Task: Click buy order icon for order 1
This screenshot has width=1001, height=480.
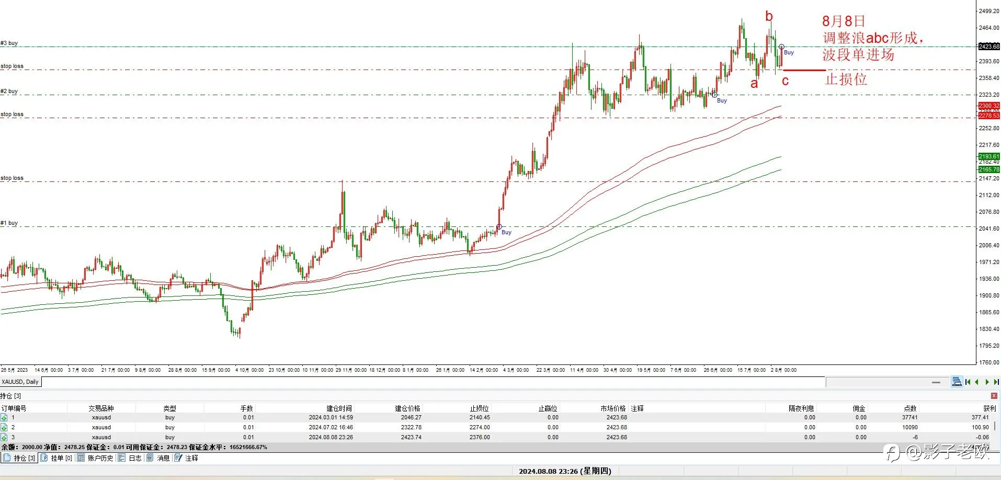Action: click(x=4, y=417)
